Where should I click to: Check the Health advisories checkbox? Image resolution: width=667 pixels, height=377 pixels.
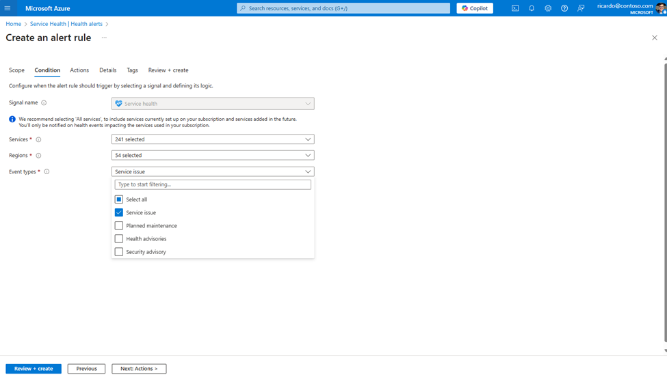click(x=118, y=239)
